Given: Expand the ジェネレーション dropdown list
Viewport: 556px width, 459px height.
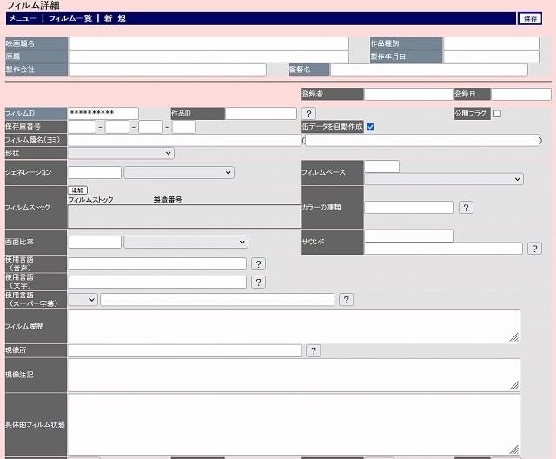Looking at the screenshot, I should tap(179, 173).
